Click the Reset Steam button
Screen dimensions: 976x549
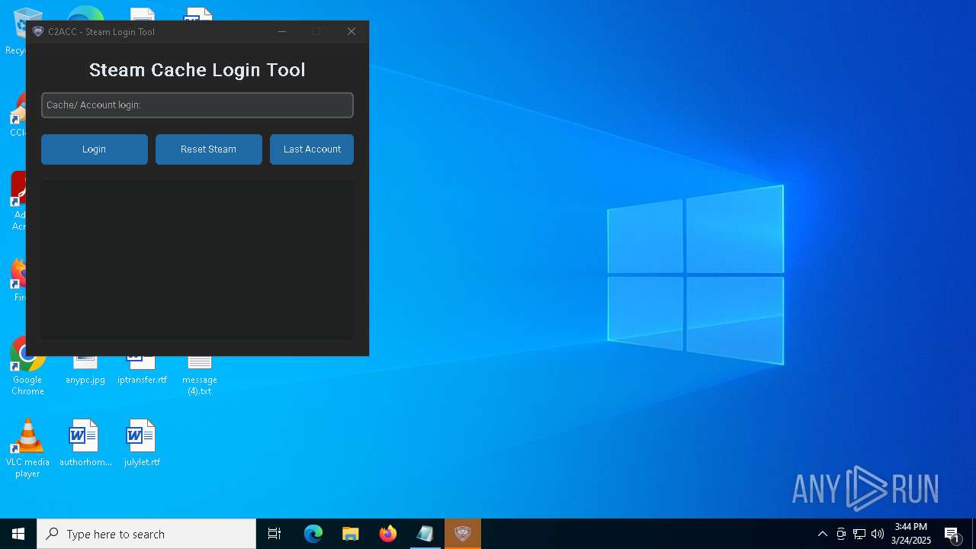click(x=209, y=149)
